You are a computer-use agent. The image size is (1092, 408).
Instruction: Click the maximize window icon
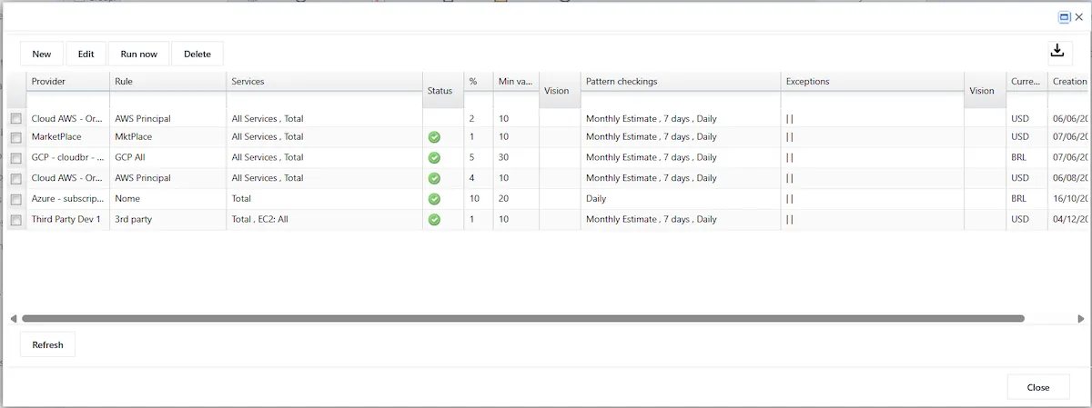click(x=1065, y=16)
